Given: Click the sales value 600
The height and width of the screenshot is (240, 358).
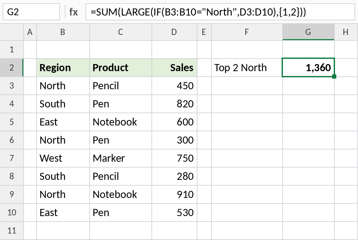Looking at the screenshot, I should coord(174,122).
